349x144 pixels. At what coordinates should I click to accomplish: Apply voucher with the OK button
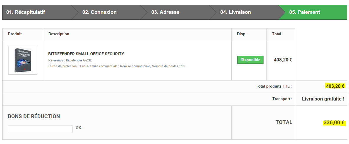pyautogui.click(x=78, y=128)
